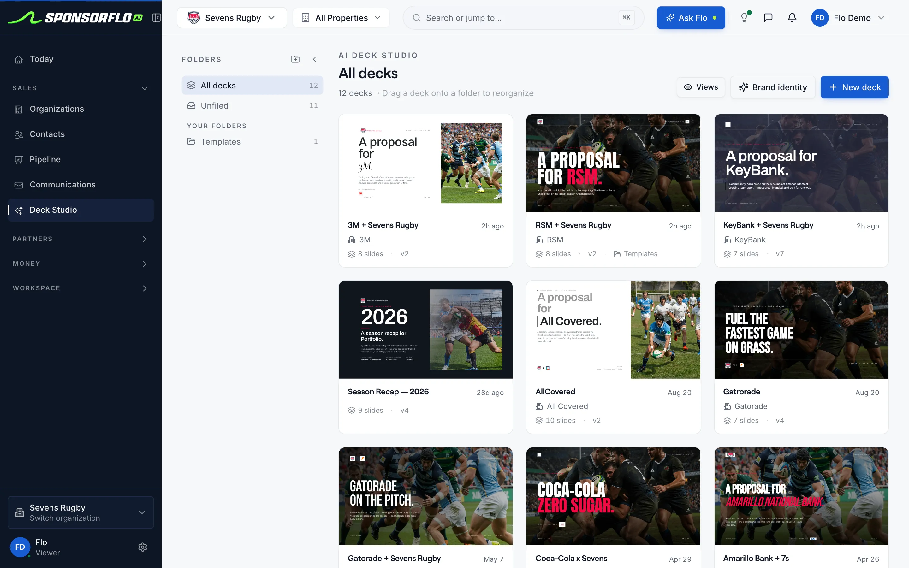
Task: Select the All decks folder
Action: pyautogui.click(x=252, y=85)
